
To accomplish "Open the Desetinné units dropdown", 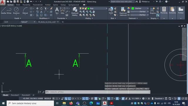I will (x=159, y=99).
